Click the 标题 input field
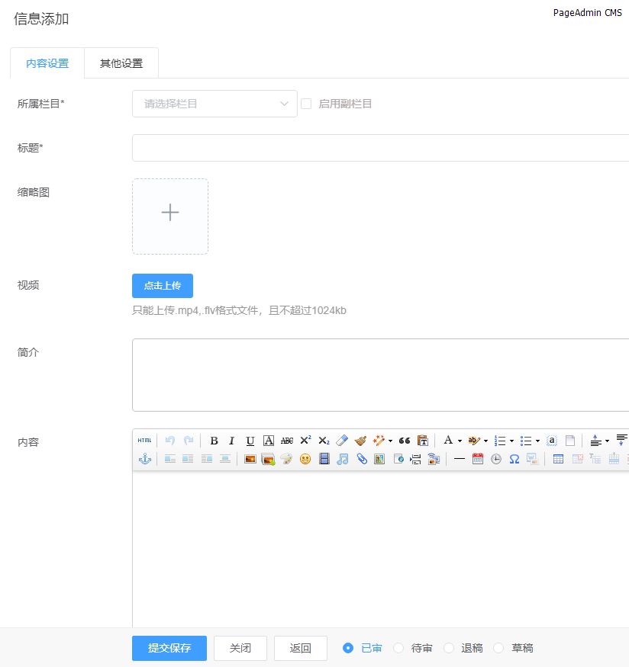Screen dimensions: 629x667 point(380,148)
